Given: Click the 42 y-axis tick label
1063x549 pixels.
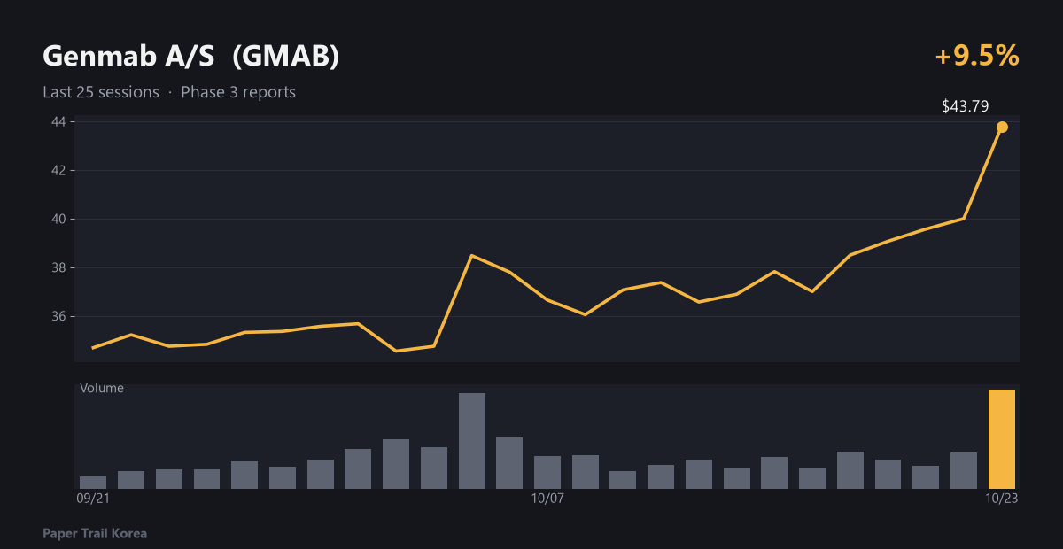Looking at the screenshot, I should click(x=60, y=170).
